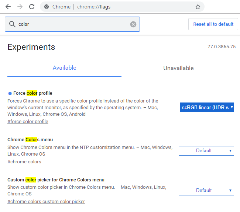
Task: Click the 'Chrome Colors menu' title
Action: pos(30,139)
